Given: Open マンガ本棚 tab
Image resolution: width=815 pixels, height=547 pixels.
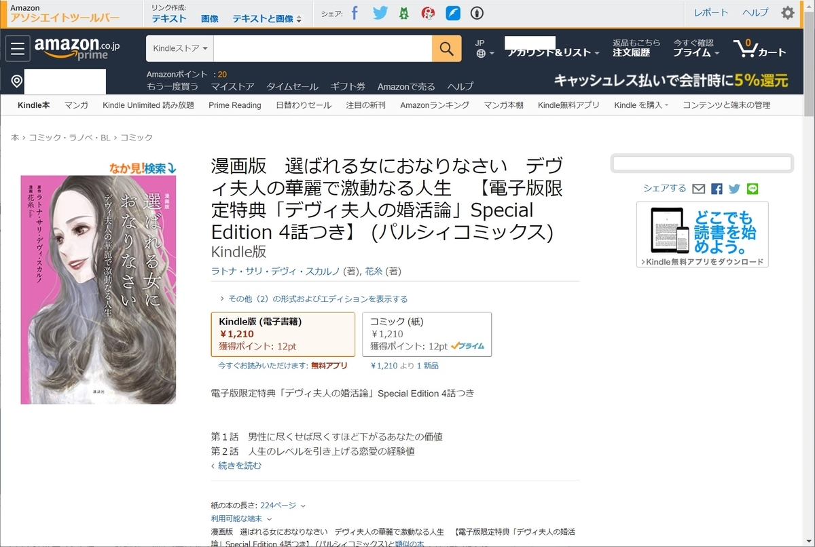Looking at the screenshot, I should [x=503, y=105].
